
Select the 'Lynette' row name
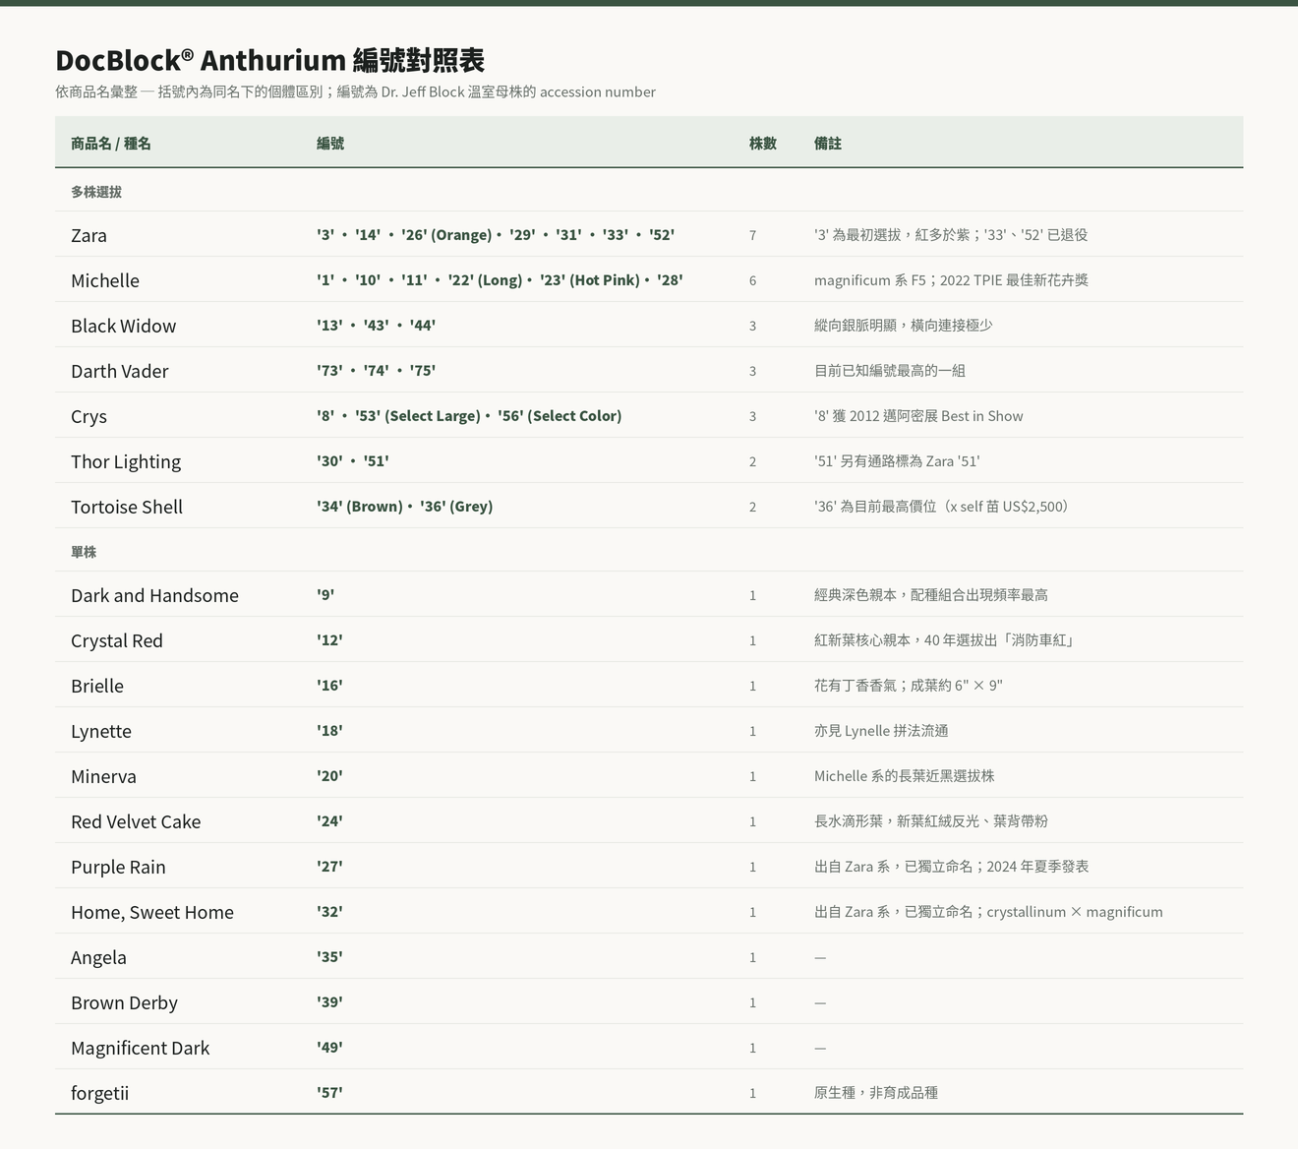pos(101,731)
